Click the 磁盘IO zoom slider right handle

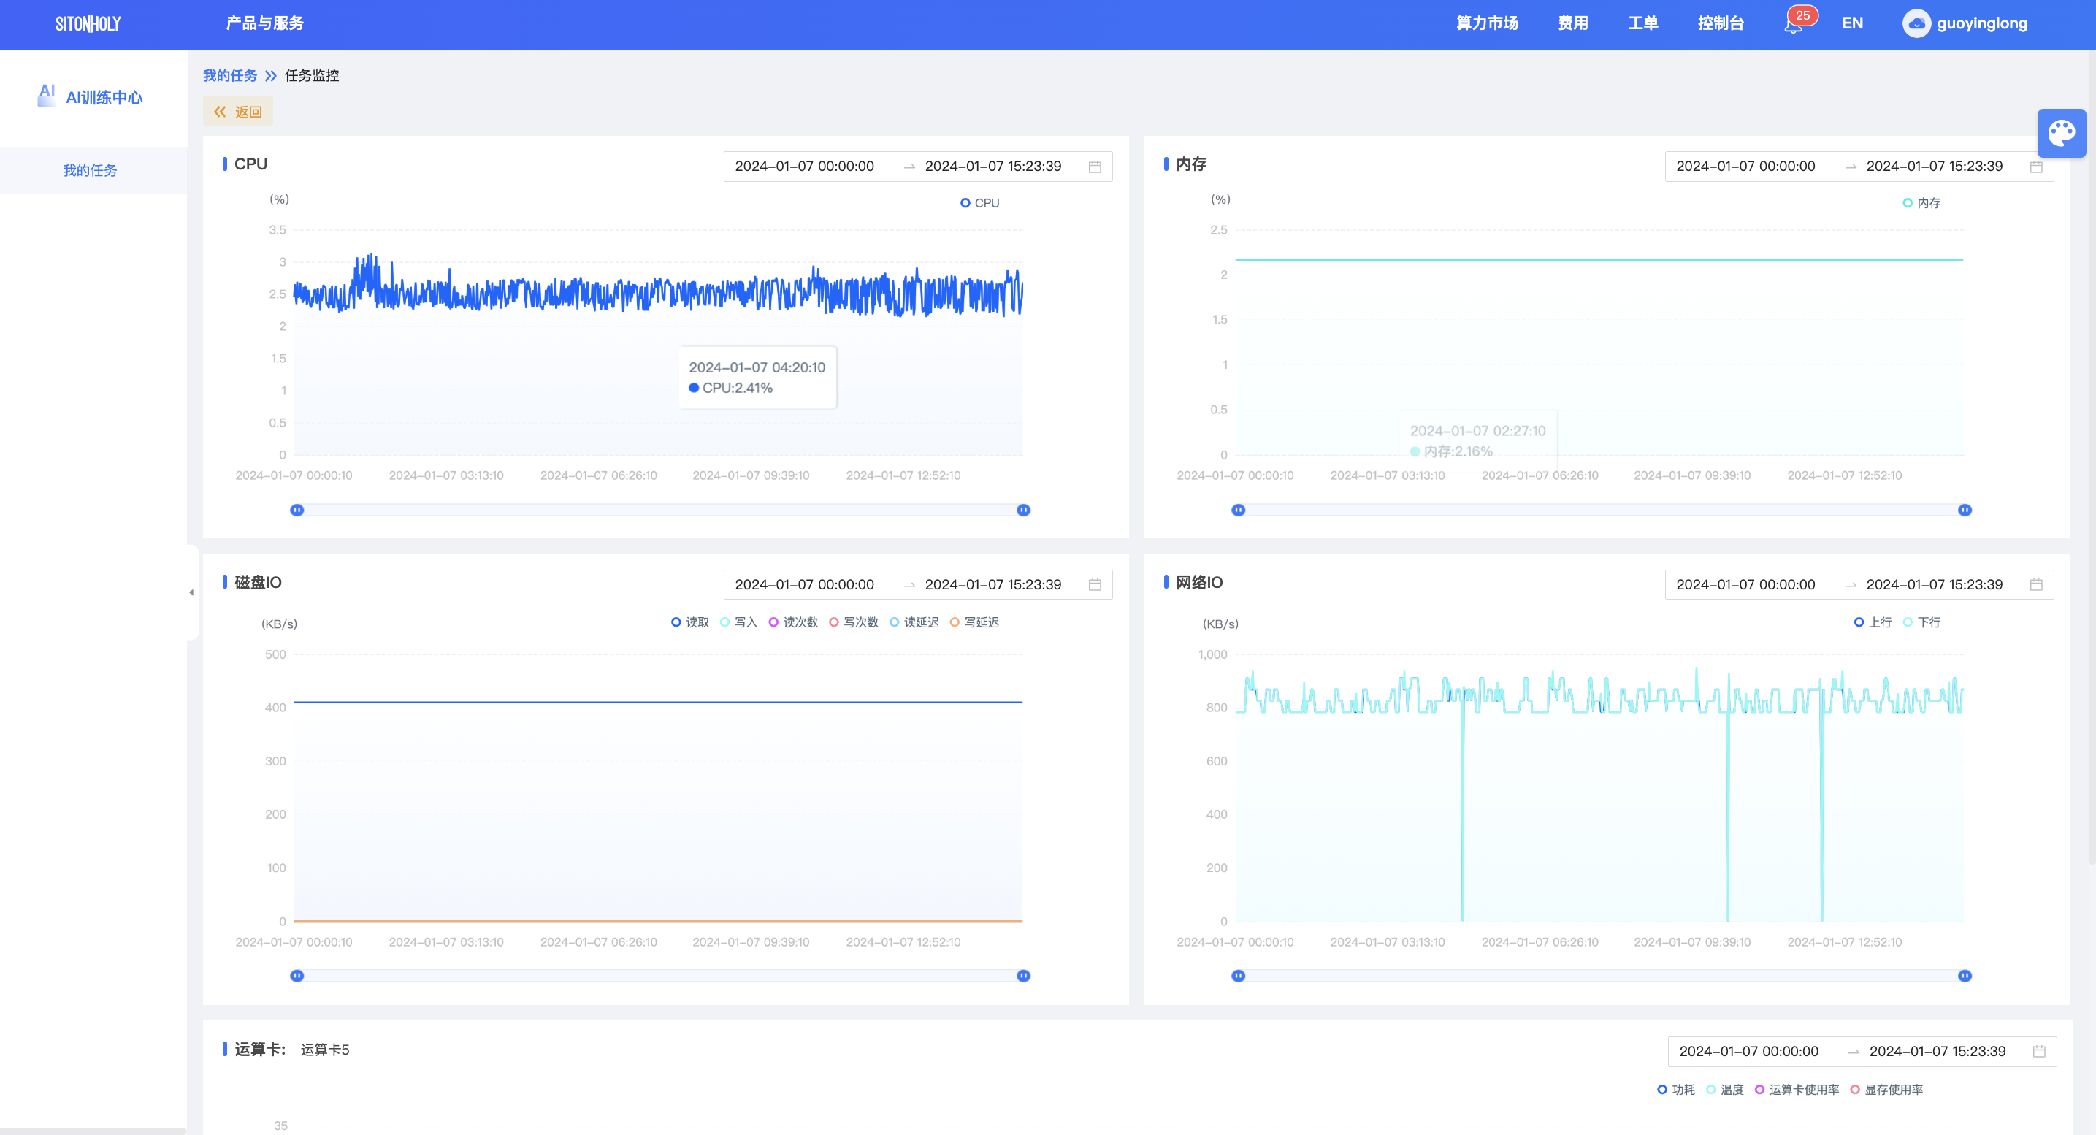pos(1024,977)
